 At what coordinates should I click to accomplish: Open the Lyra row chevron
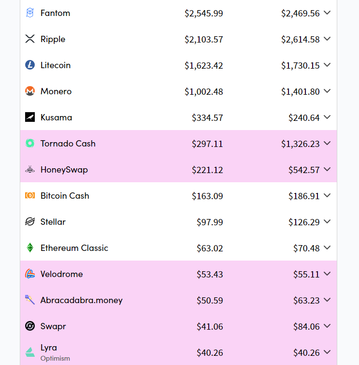327,352
